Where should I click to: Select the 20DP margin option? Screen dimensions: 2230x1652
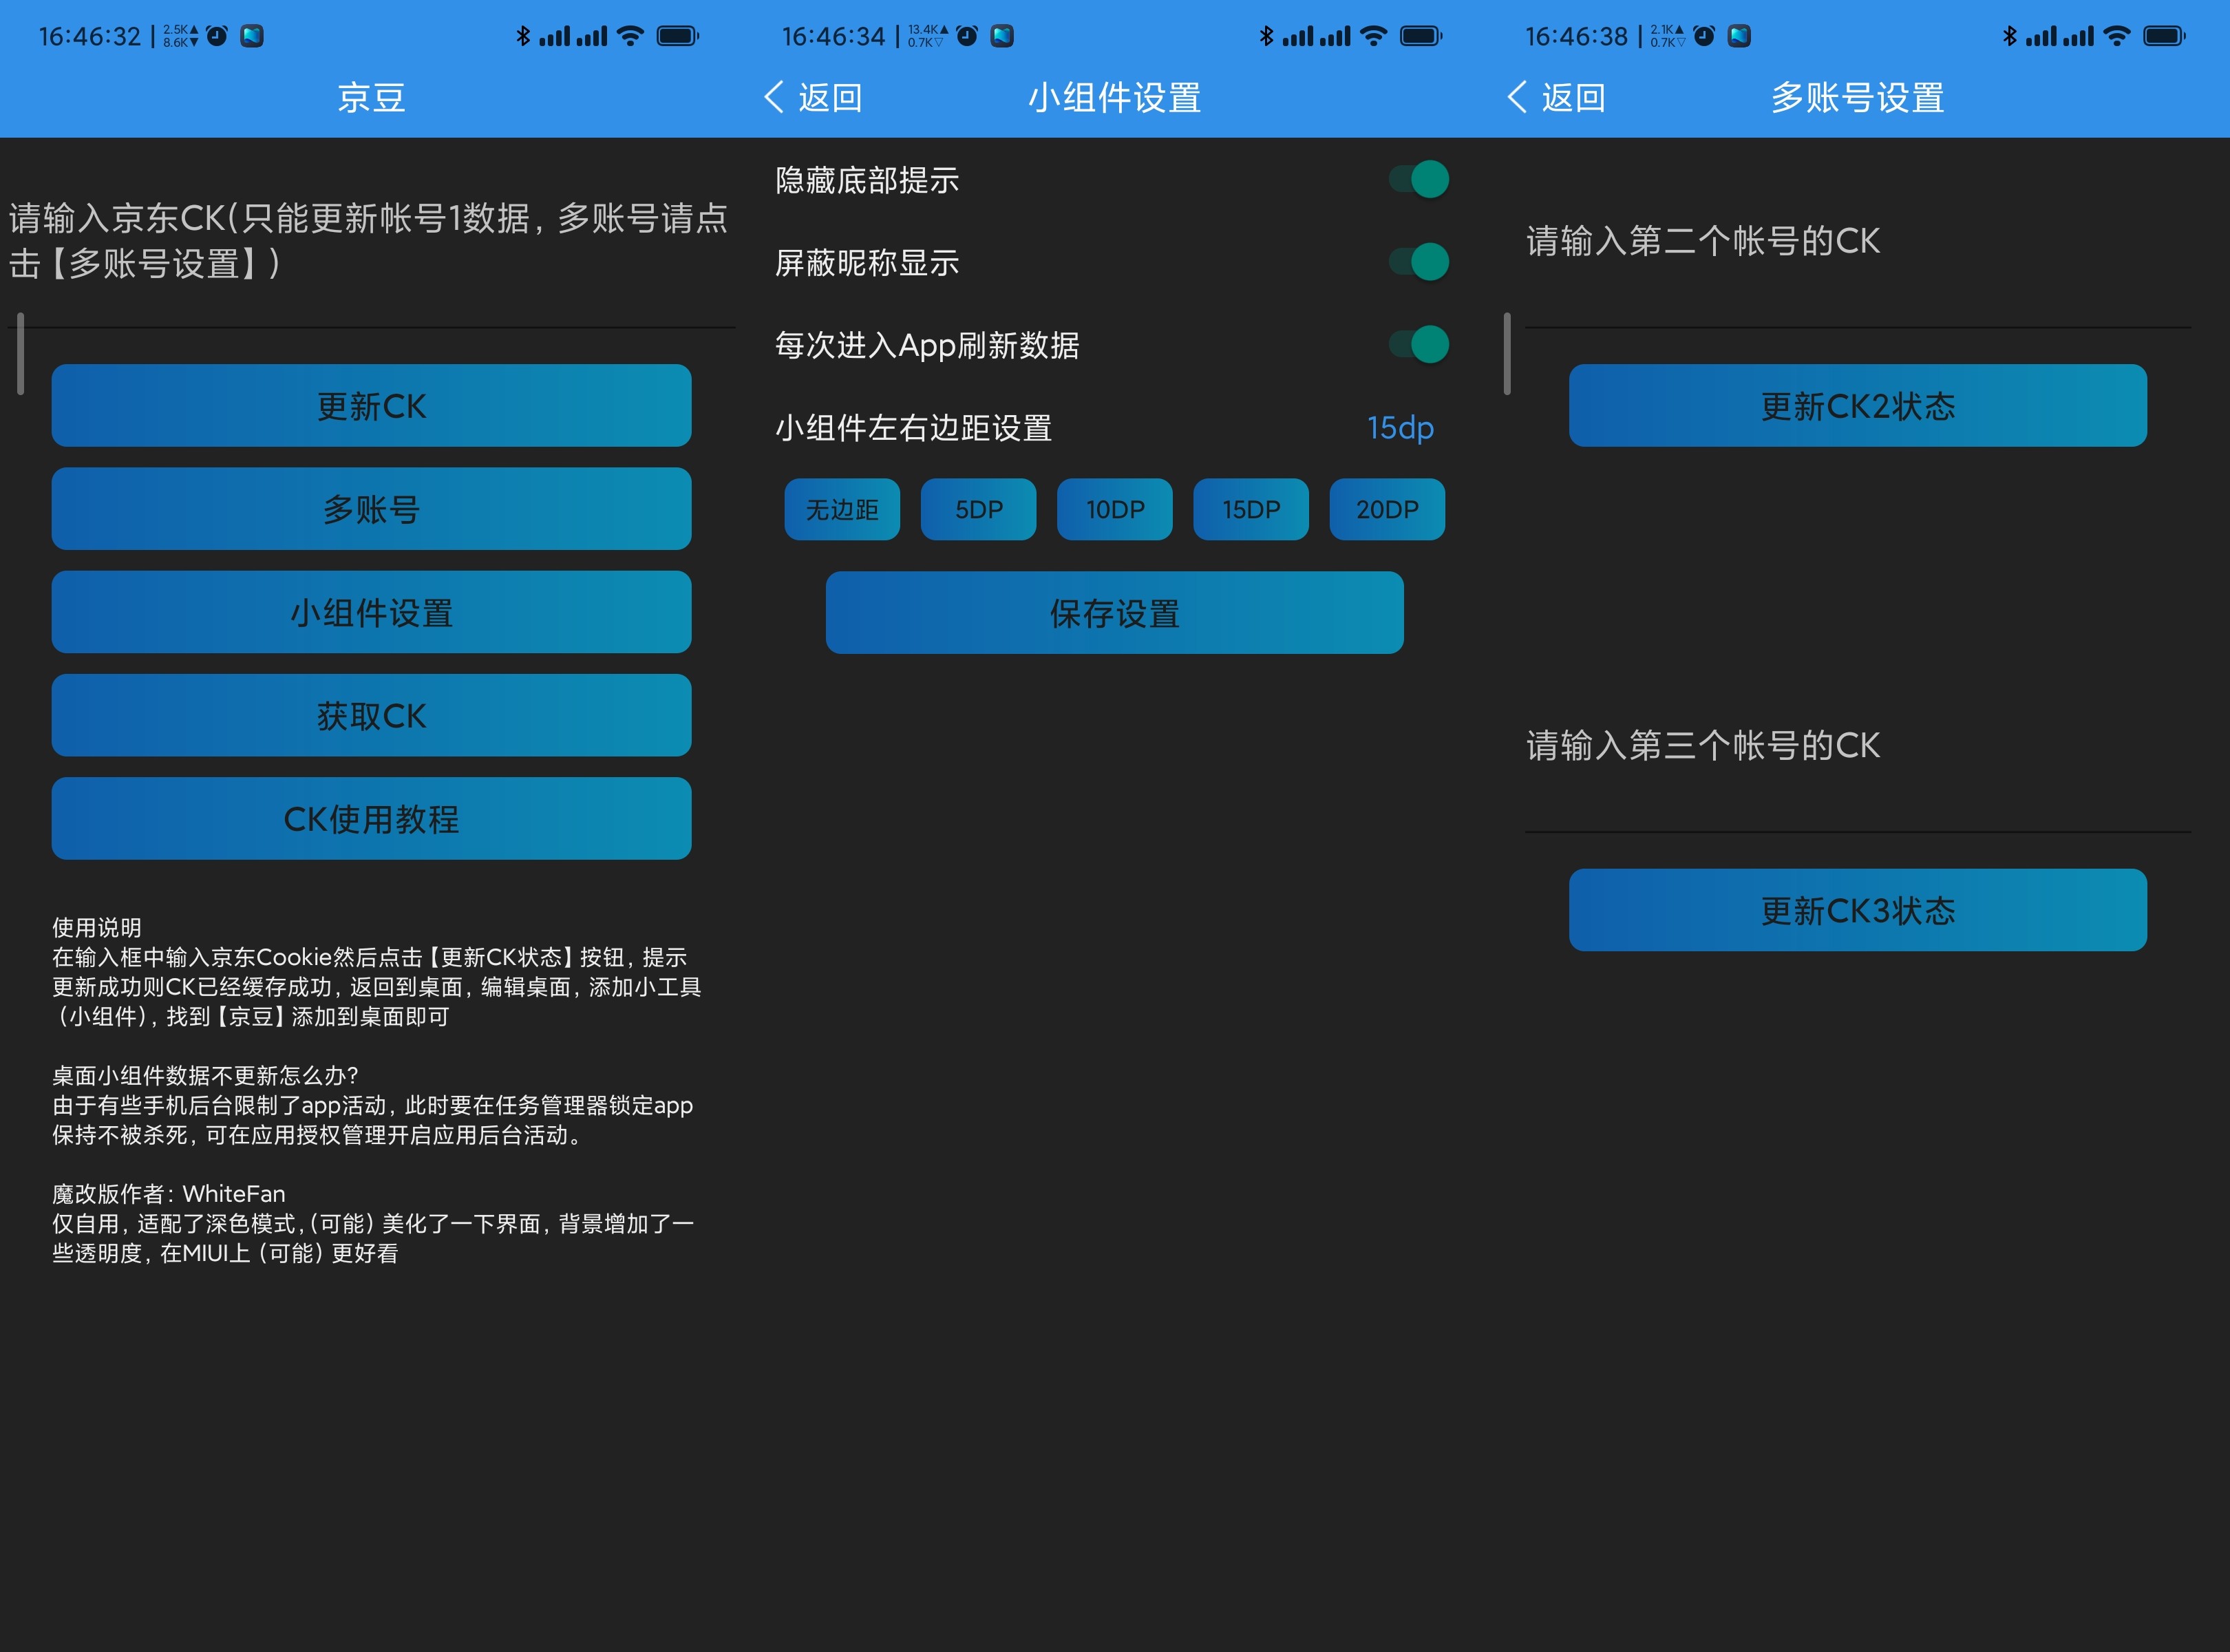click(1387, 509)
